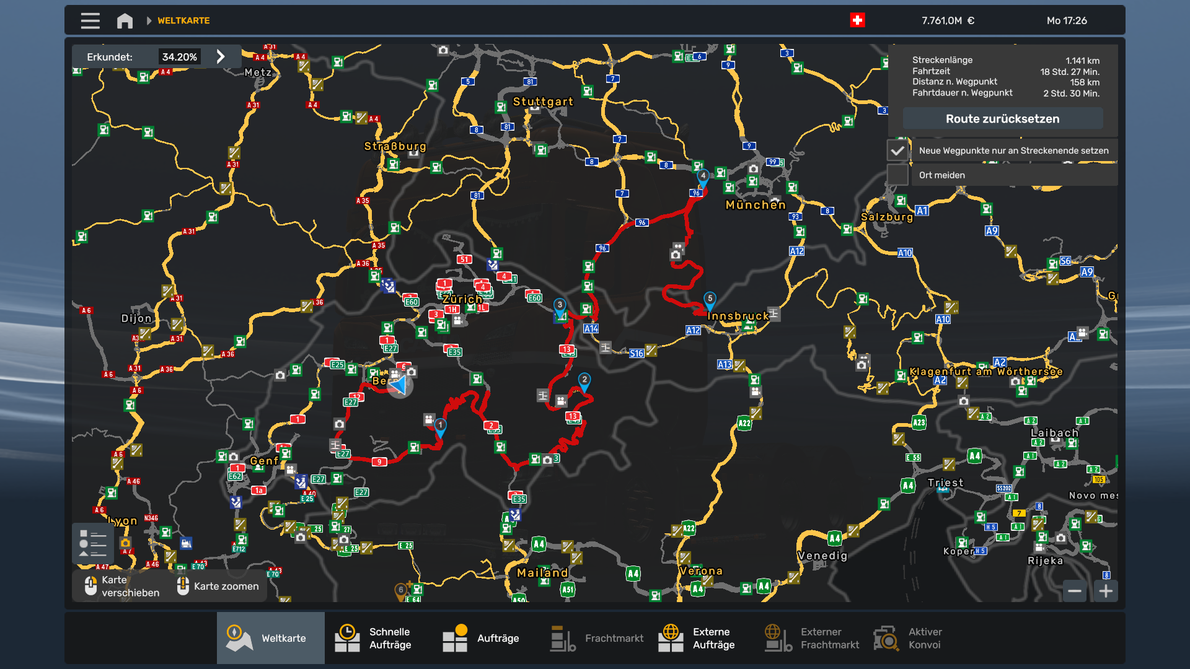1190x669 pixels.
Task: Click the Koper city label
Action: point(959,551)
